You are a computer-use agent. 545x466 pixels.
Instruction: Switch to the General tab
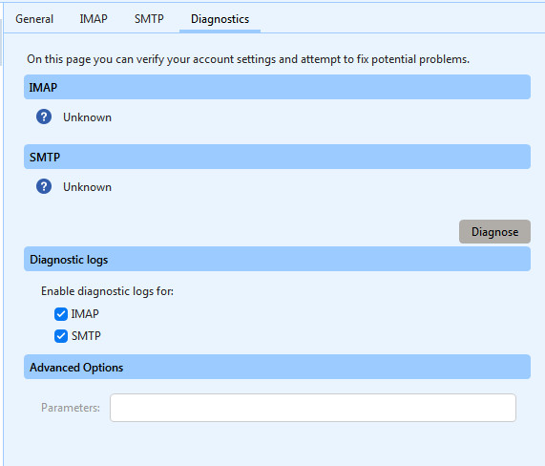point(34,19)
